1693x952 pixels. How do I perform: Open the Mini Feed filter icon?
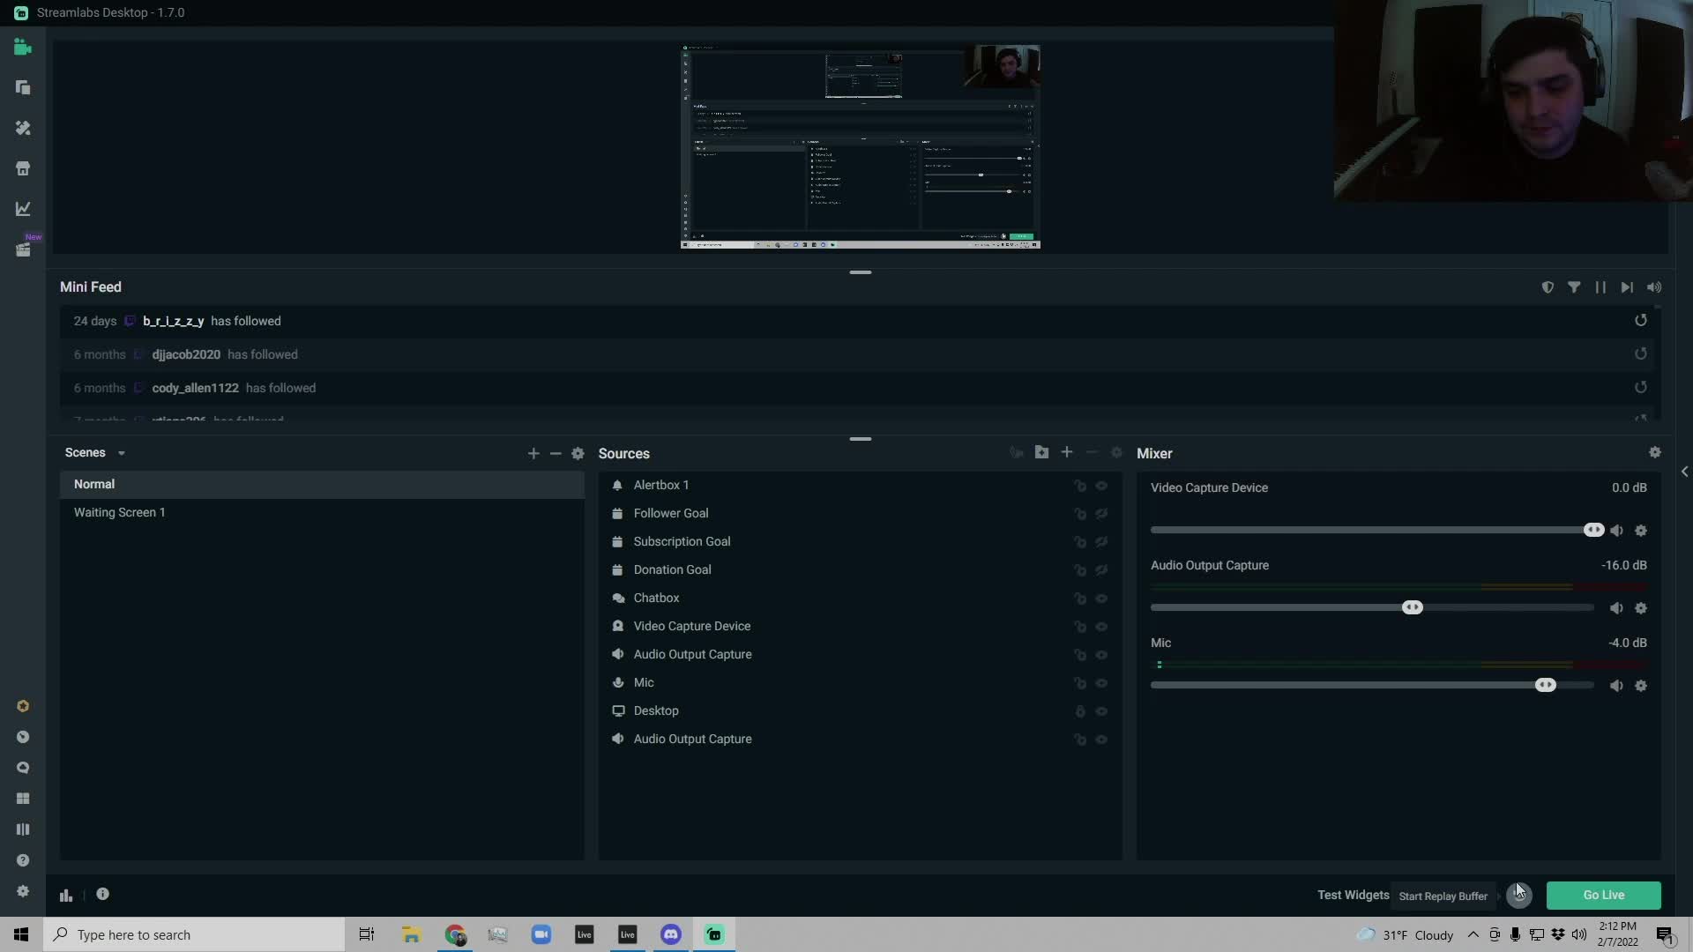(x=1574, y=287)
